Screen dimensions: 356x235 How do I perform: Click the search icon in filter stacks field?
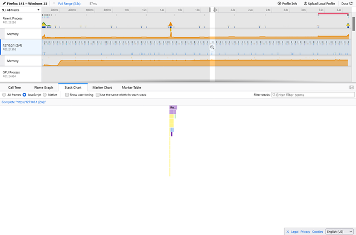(274, 95)
